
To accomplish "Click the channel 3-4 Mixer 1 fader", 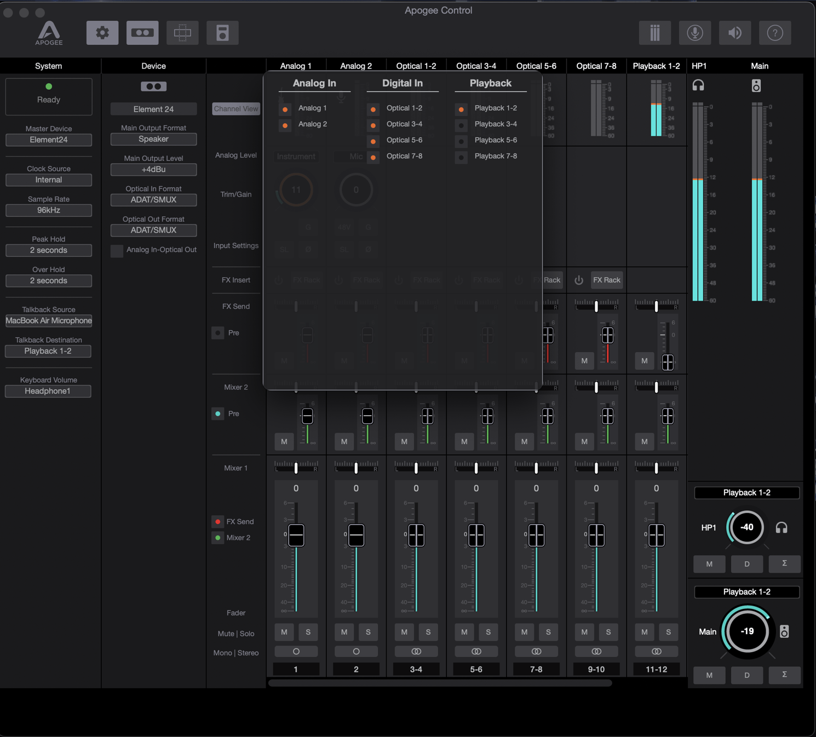I will pos(416,535).
